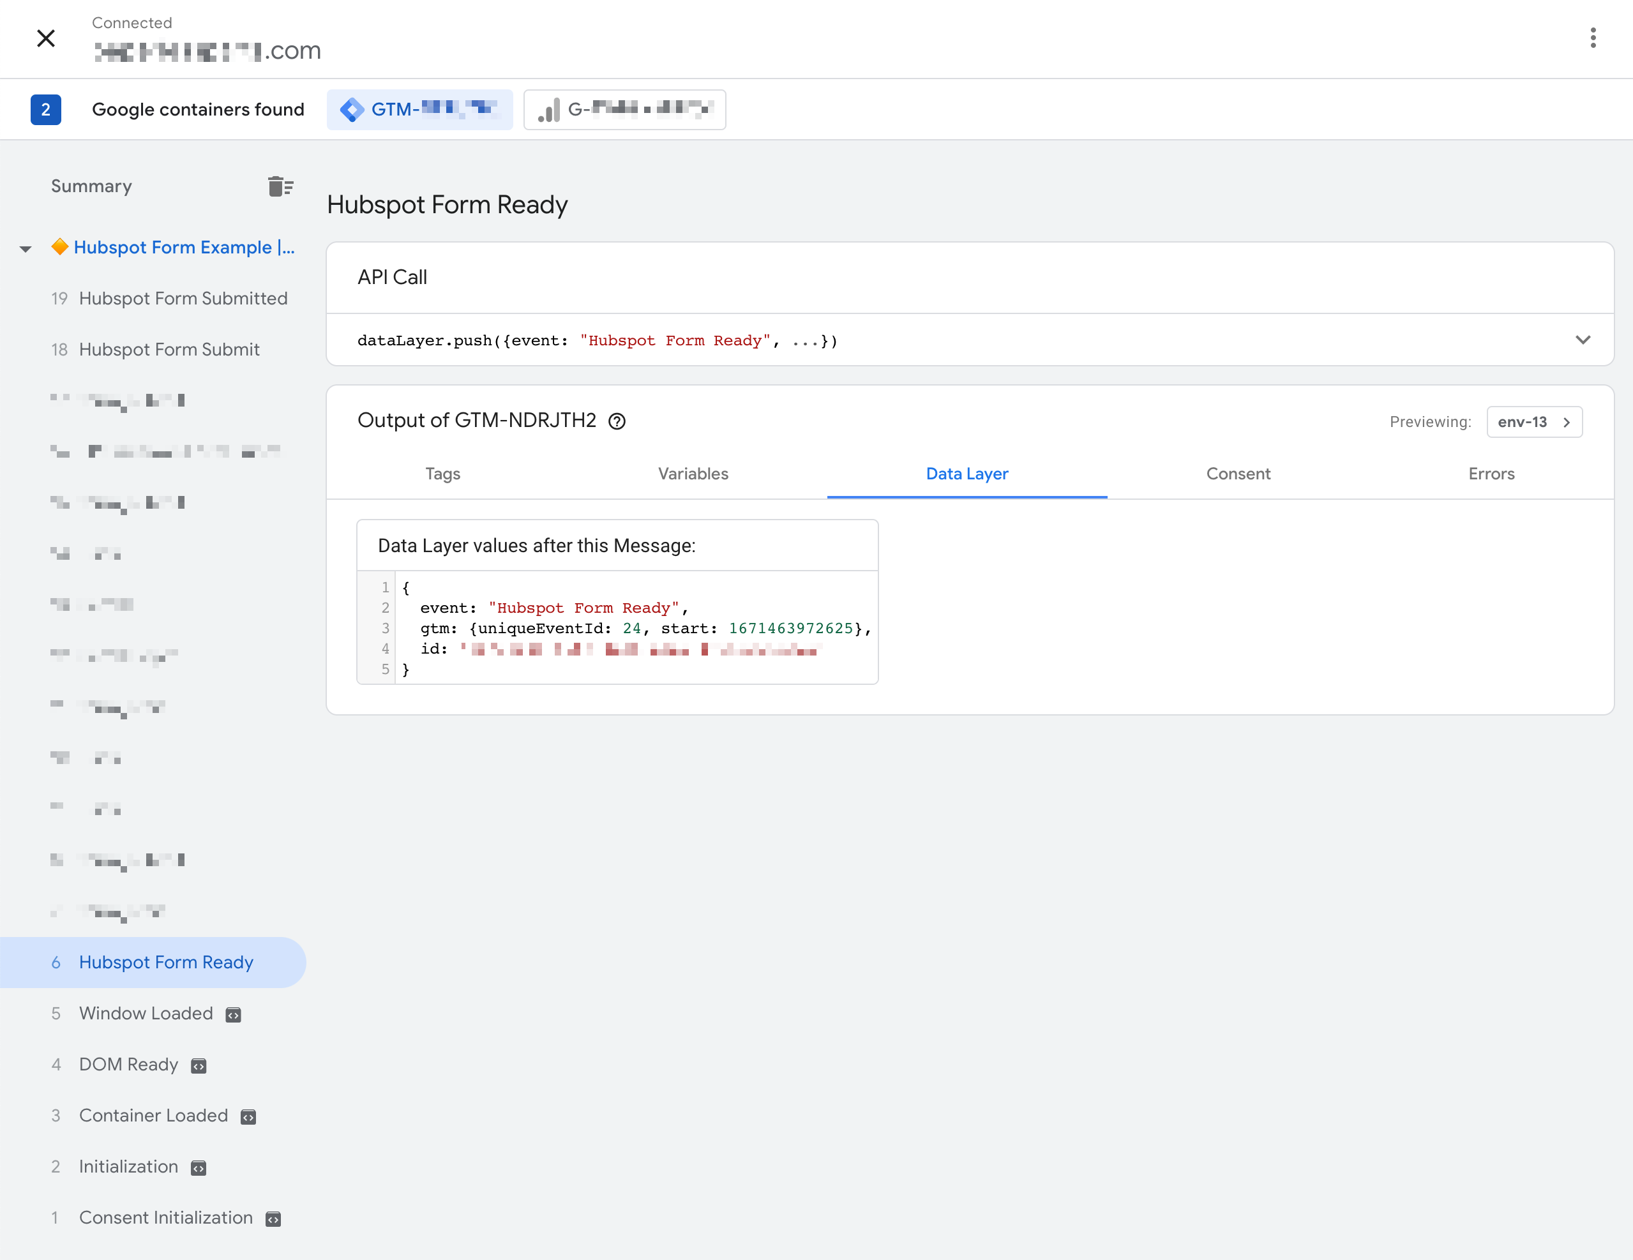This screenshot has width=1633, height=1260.
Task: Click the connected domain name ending in .com
Action: point(208,51)
